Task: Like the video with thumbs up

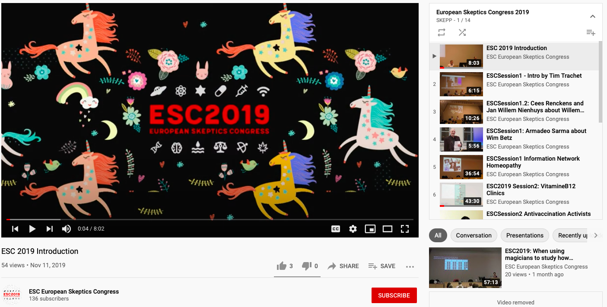Action: pyautogui.click(x=285, y=266)
